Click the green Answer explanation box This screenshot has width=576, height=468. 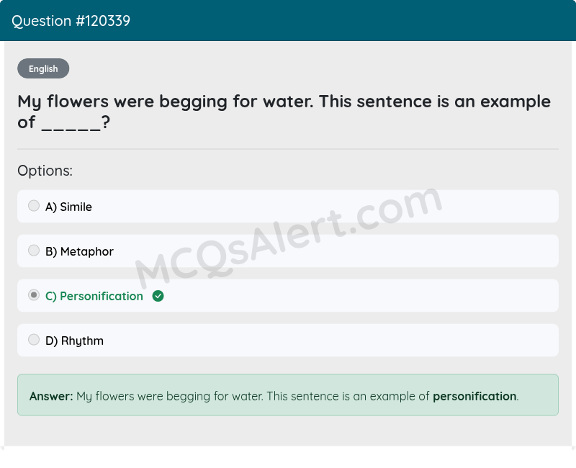(x=288, y=396)
